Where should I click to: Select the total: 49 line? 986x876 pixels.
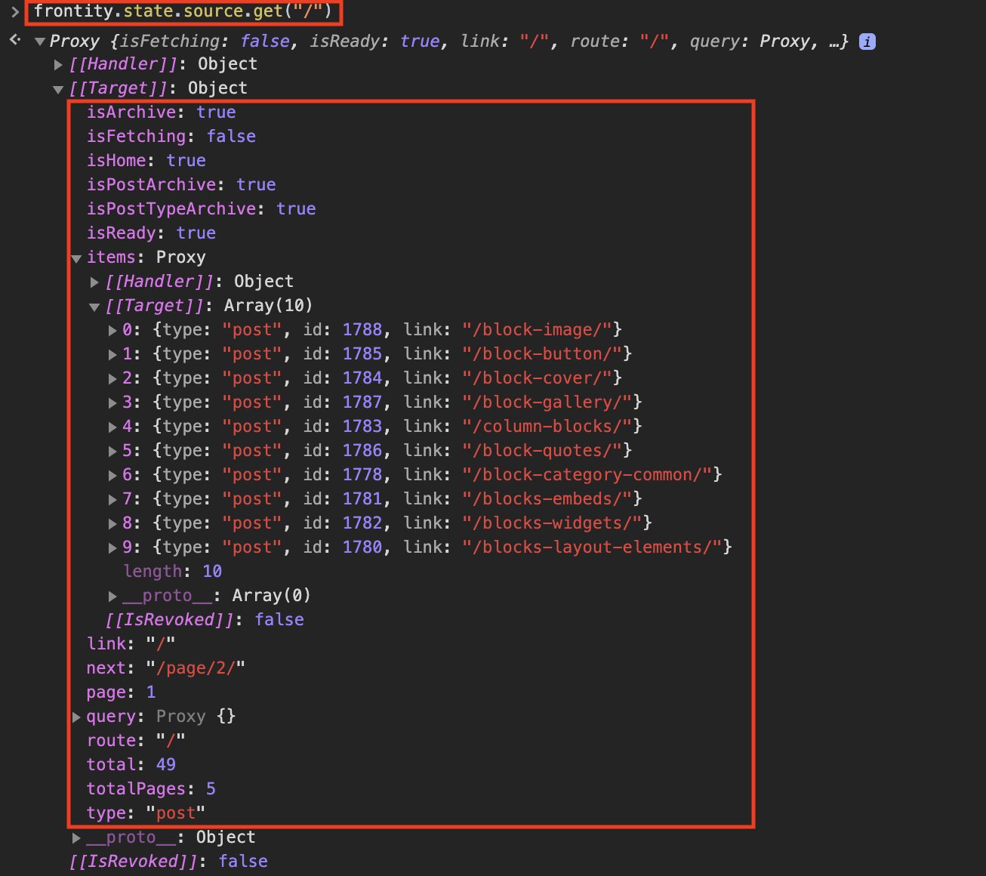(131, 764)
